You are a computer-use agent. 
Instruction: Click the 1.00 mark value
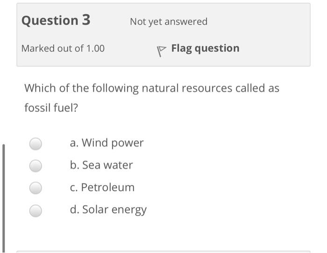tap(96, 48)
